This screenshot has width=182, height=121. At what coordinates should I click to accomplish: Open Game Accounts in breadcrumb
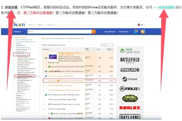point(60,38)
